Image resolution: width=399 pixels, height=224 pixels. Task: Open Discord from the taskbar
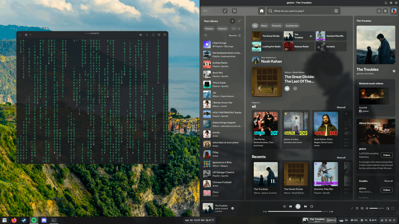44,220
